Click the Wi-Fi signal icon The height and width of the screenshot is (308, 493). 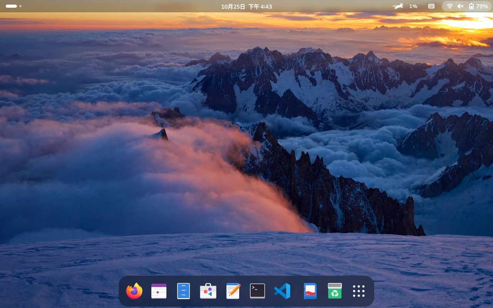click(449, 6)
